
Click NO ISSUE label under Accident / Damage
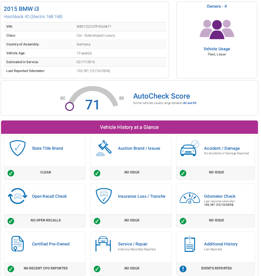pyautogui.click(x=216, y=172)
